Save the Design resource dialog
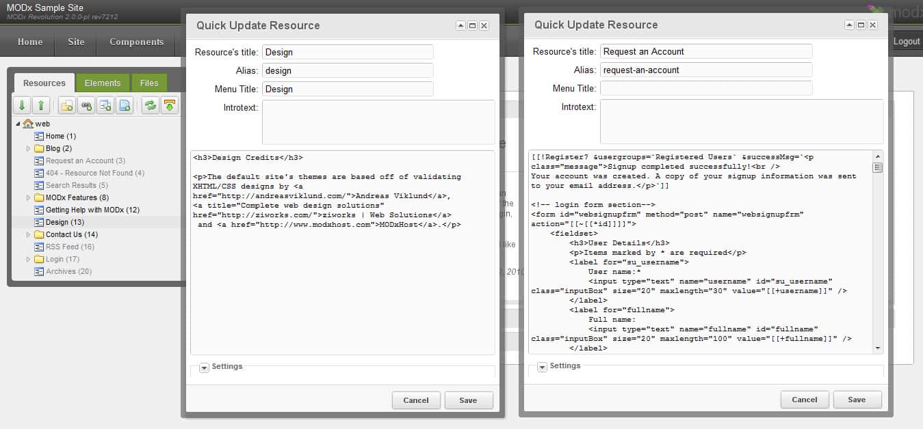 (x=468, y=400)
